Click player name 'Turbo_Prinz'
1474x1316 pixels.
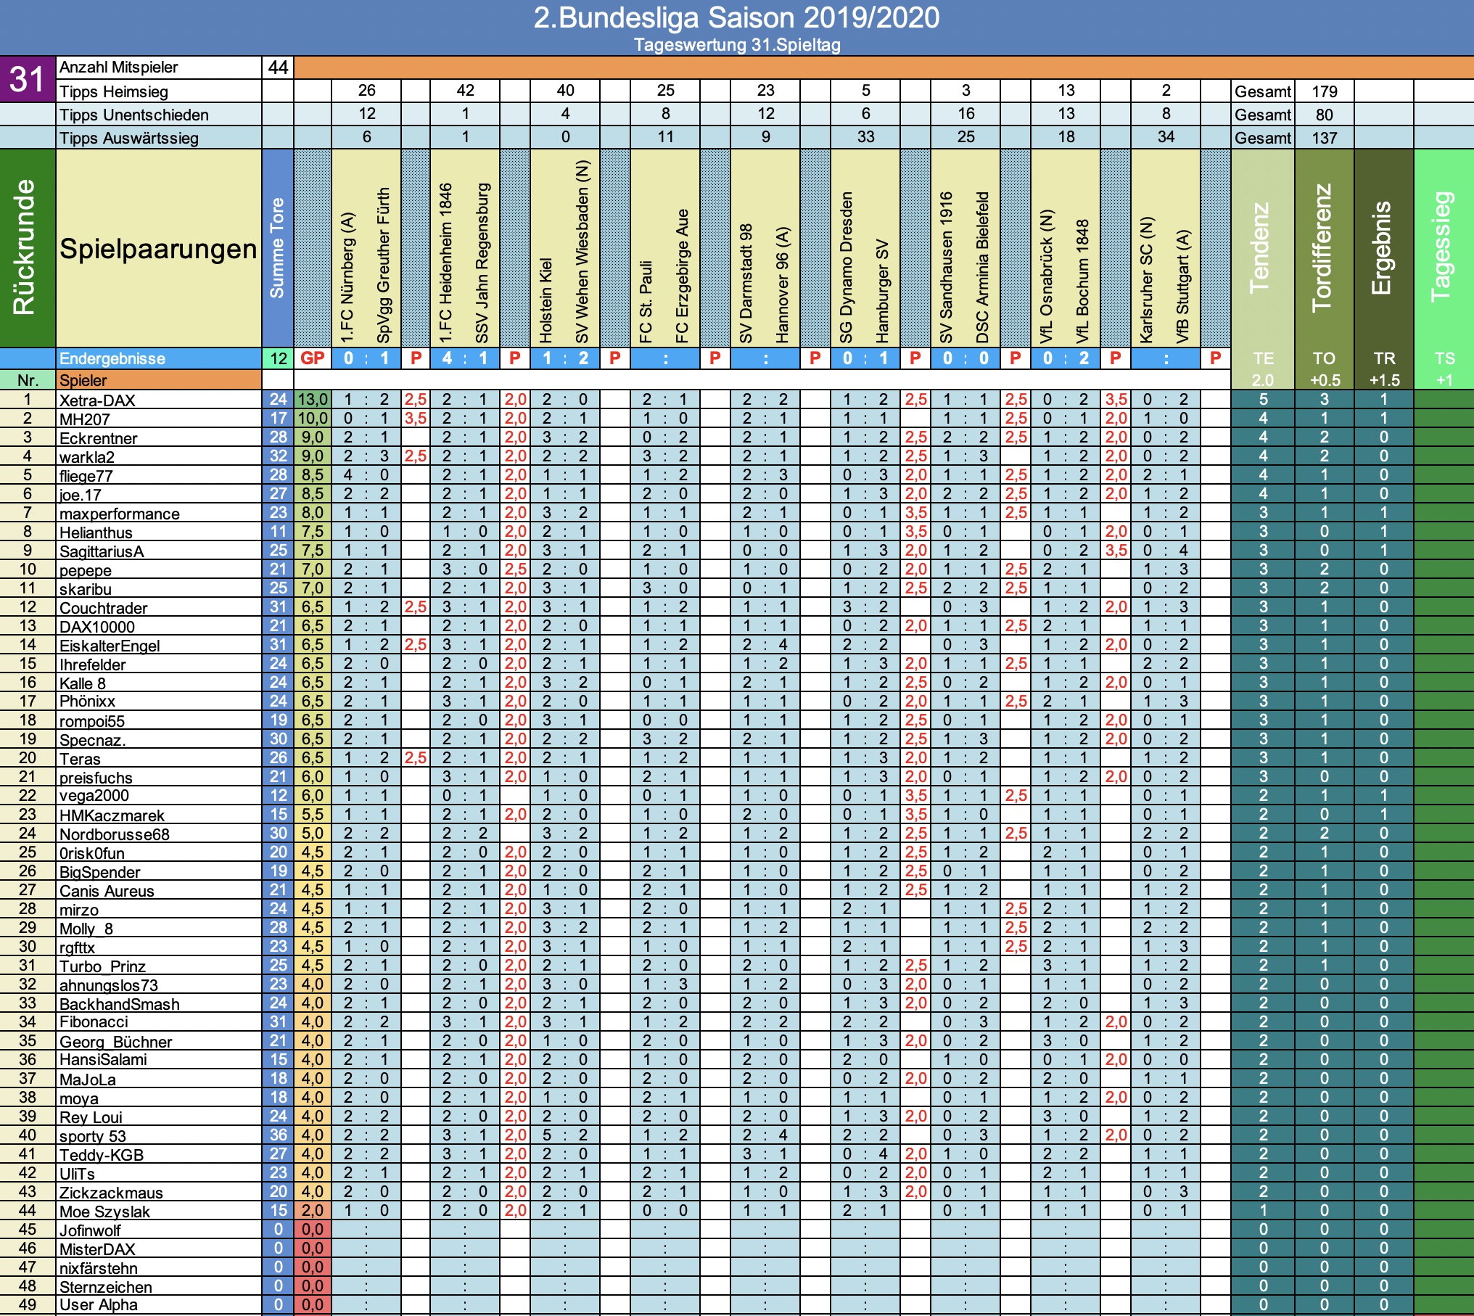(102, 966)
